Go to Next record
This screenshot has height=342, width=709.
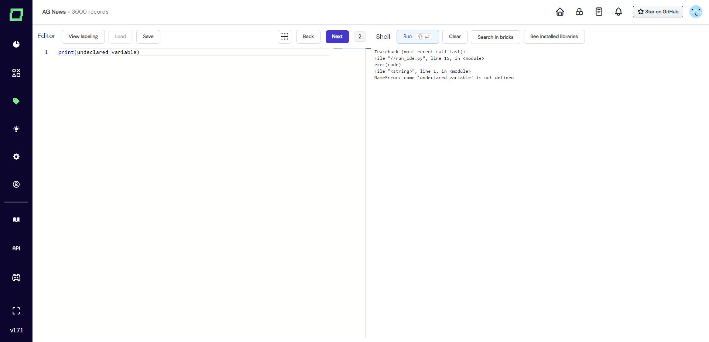click(337, 37)
